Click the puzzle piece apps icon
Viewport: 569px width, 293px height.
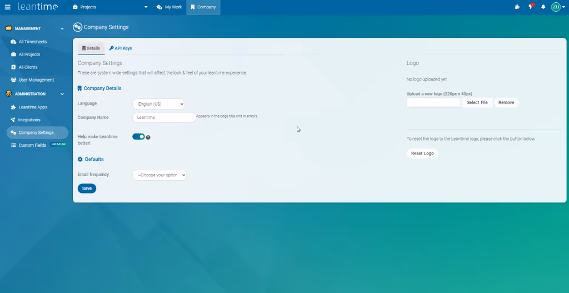tap(517, 7)
